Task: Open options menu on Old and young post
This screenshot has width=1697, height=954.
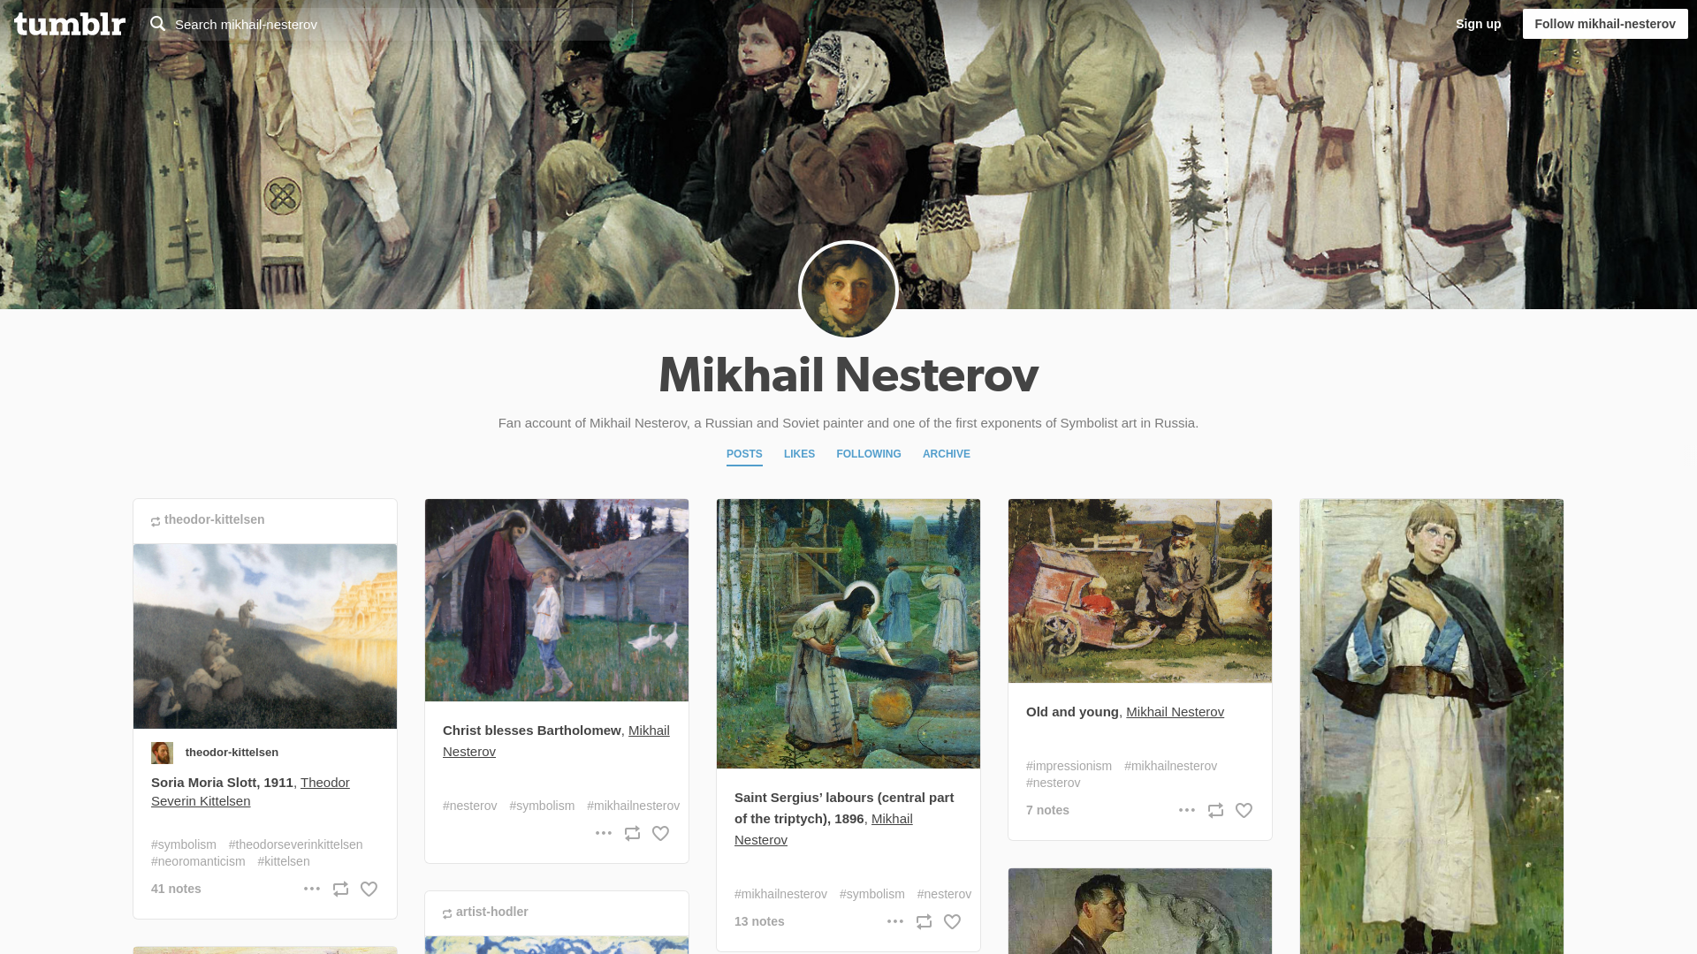Action: click(x=1187, y=810)
